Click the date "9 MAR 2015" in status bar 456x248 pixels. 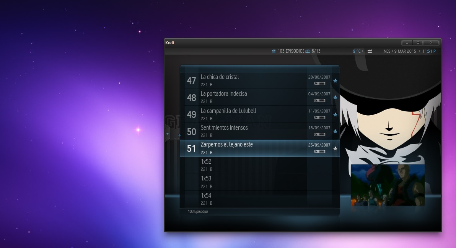point(405,51)
